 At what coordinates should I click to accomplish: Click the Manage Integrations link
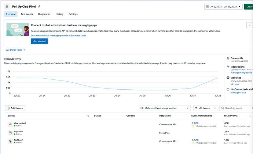[x=241, y=73]
